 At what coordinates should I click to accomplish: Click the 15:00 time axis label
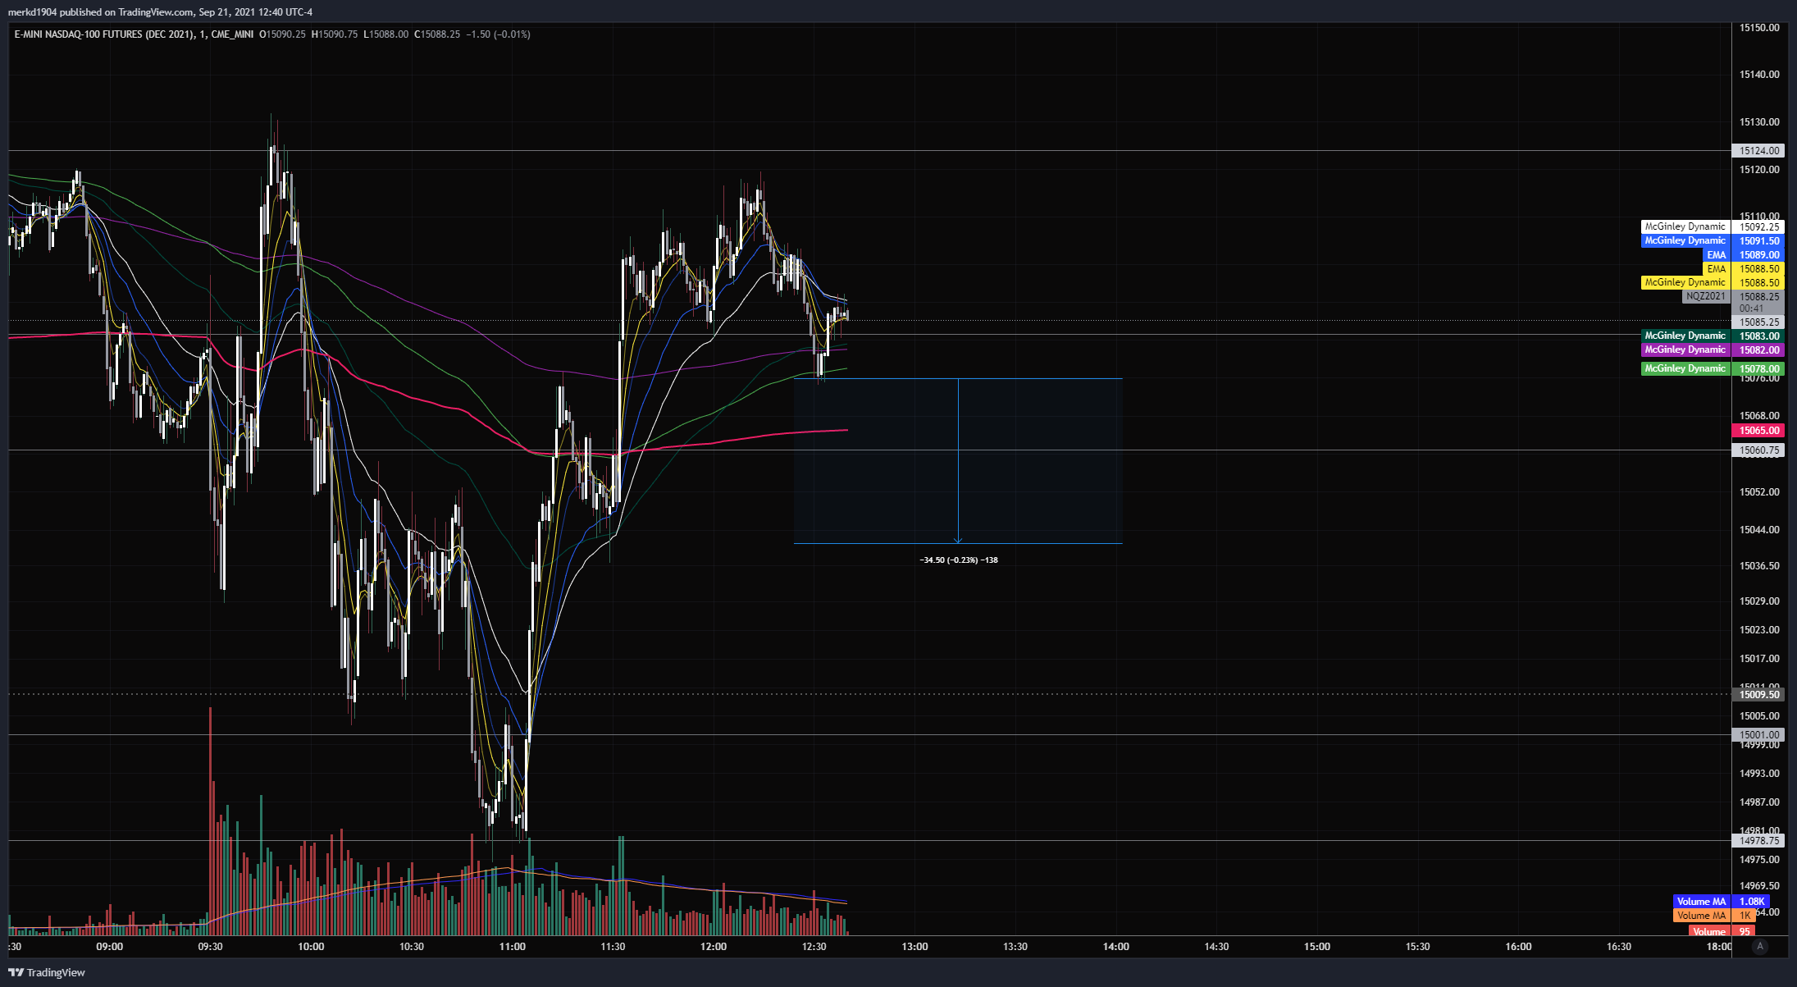tap(1317, 947)
